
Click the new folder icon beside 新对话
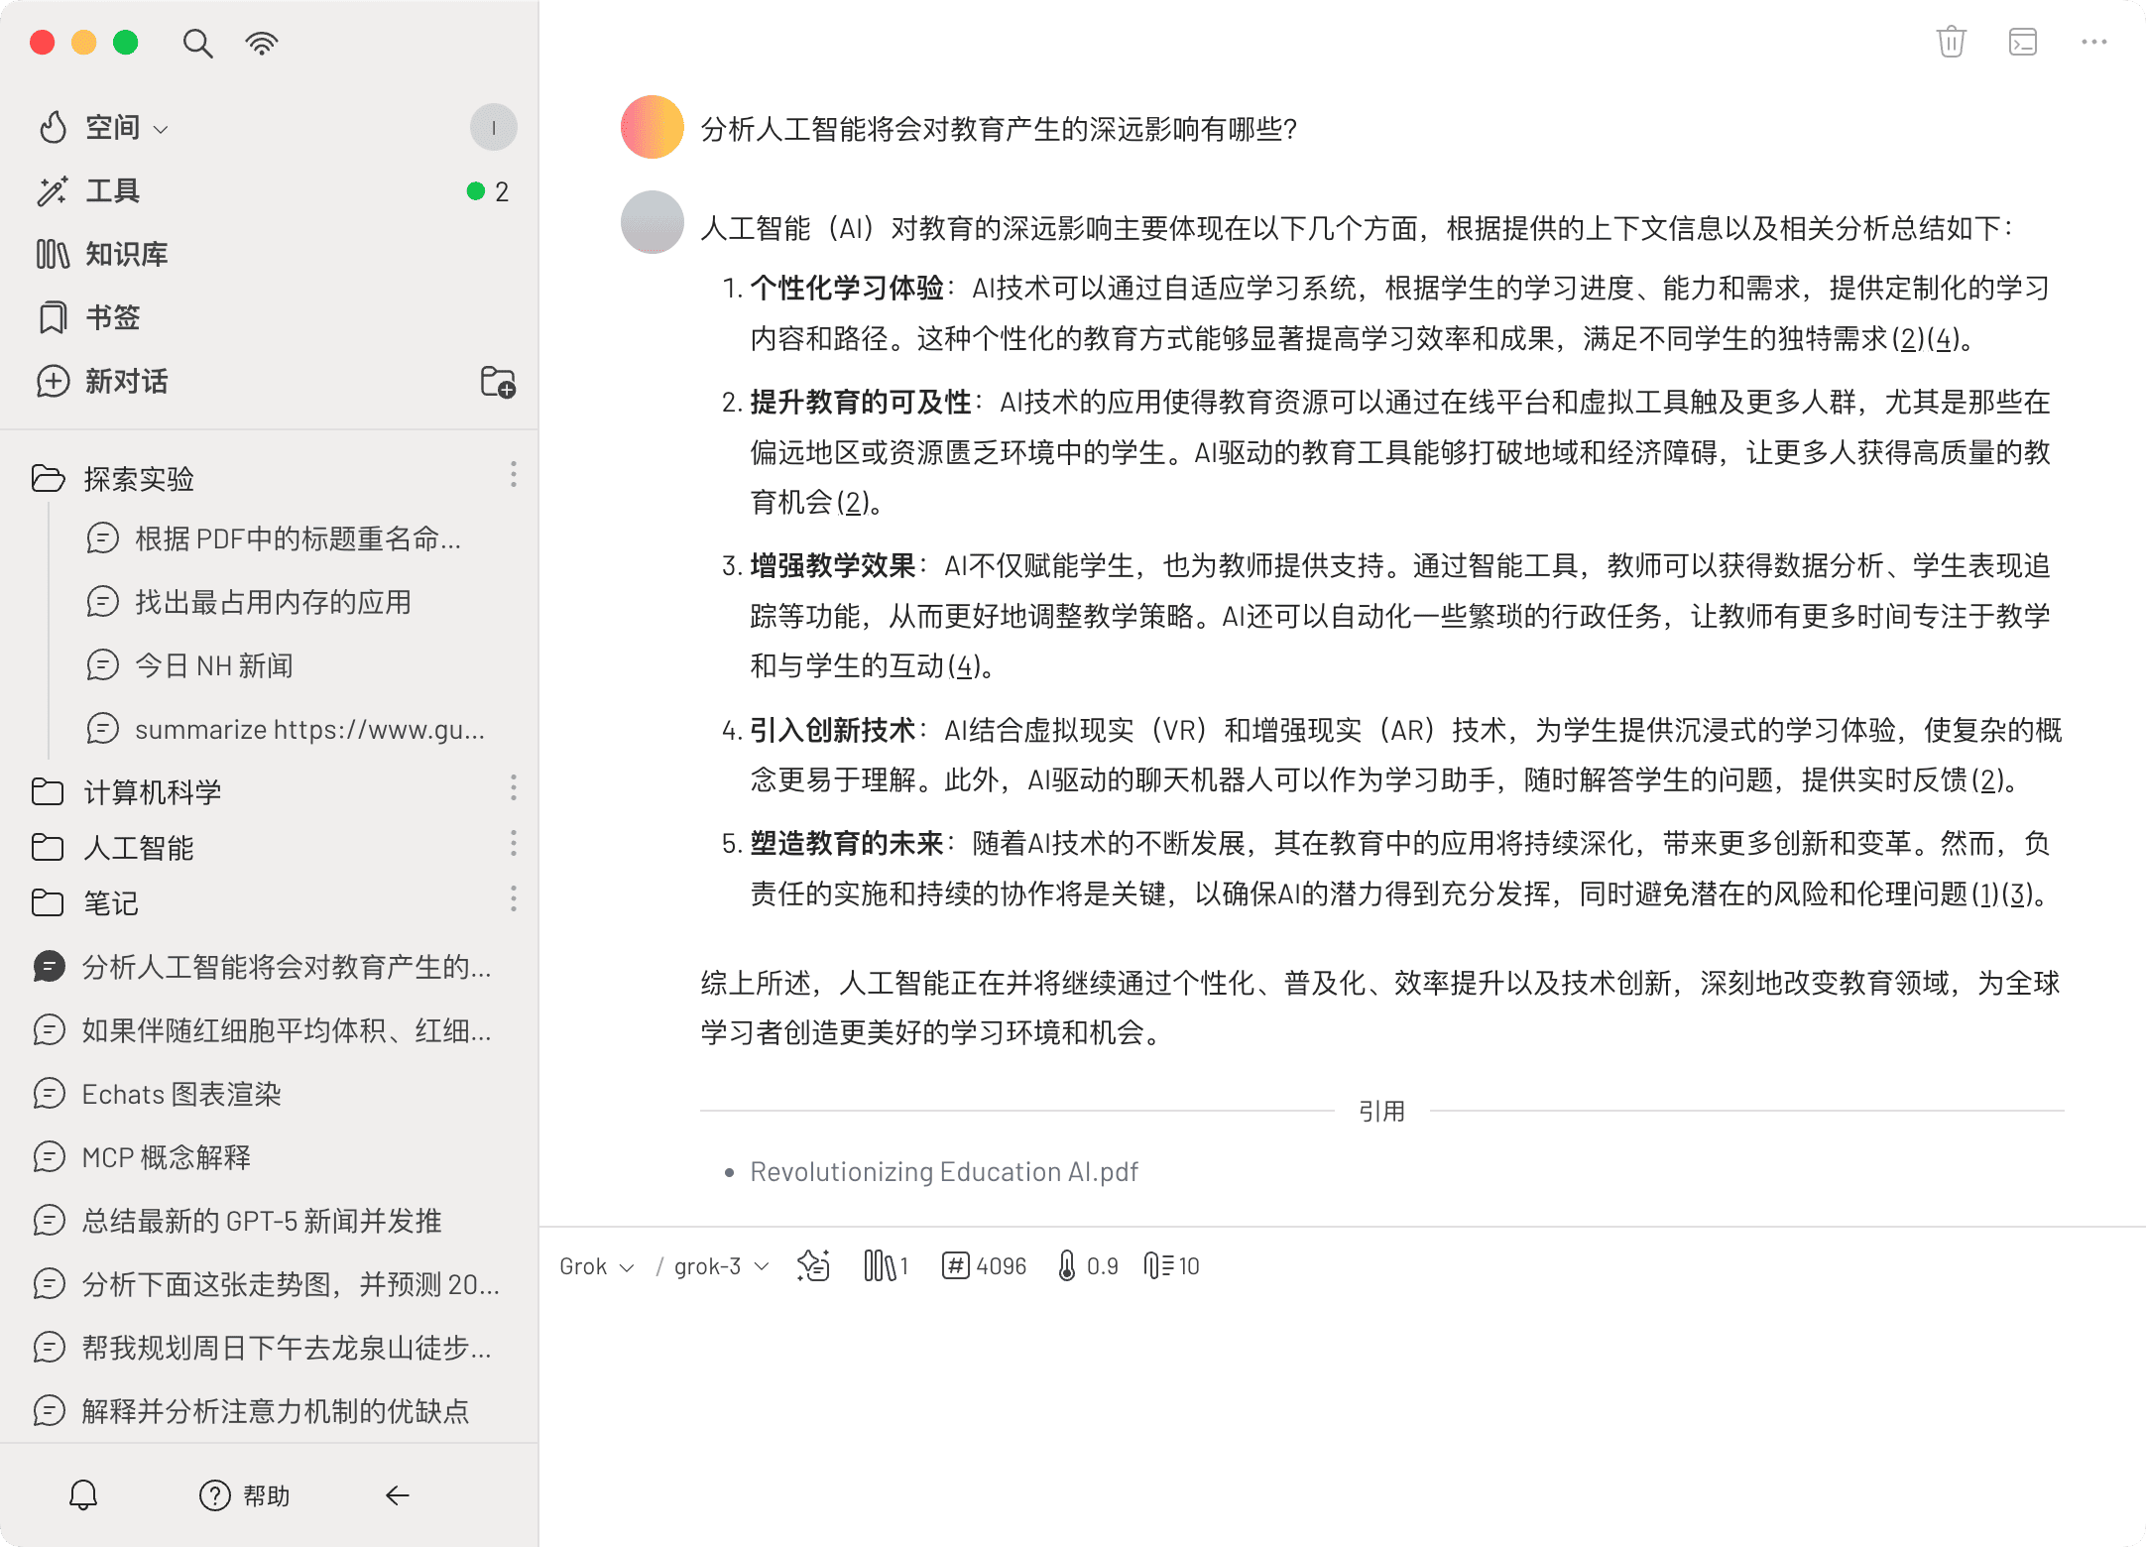click(x=497, y=382)
